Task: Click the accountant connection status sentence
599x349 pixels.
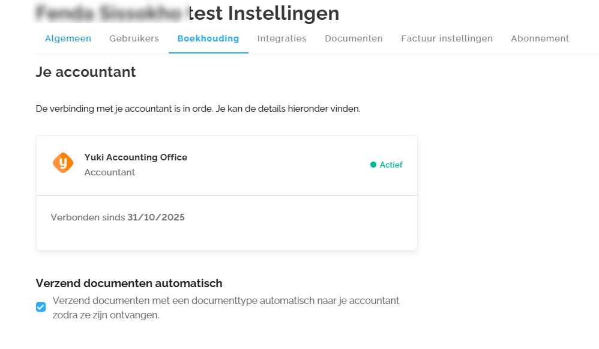Action: tap(198, 109)
